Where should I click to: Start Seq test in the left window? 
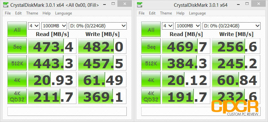point(17,46)
